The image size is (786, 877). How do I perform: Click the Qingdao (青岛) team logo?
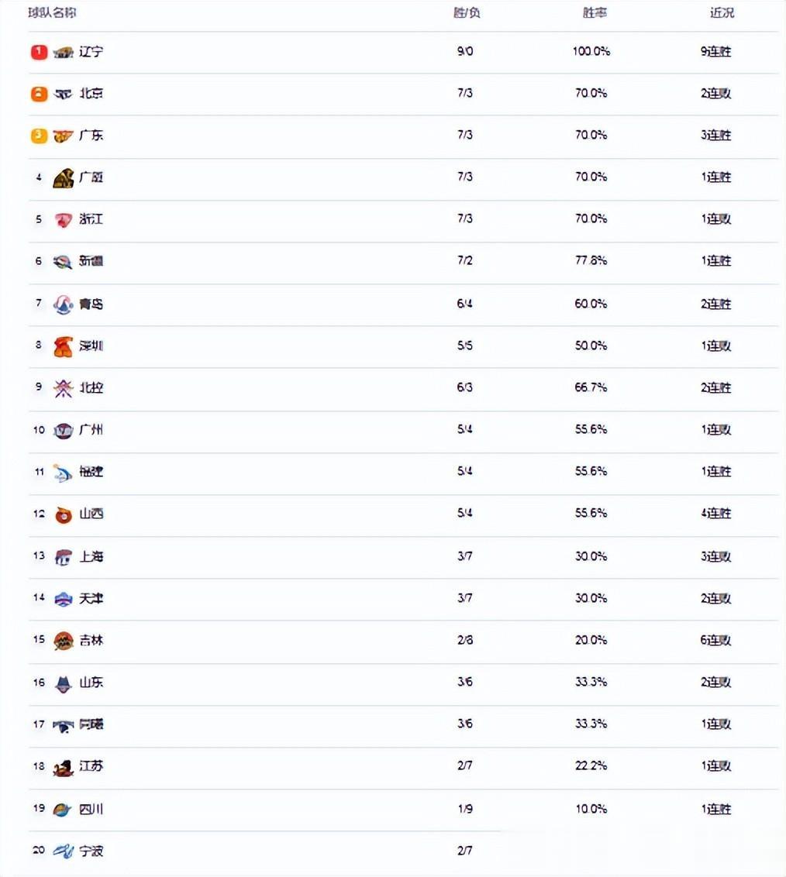coord(64,304)
